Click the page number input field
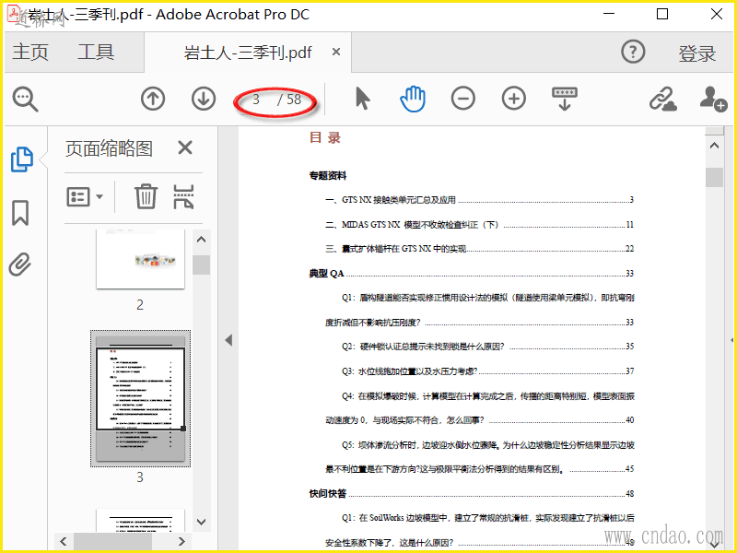The width and height of the screenshot is (737, 553). (256, 100)
